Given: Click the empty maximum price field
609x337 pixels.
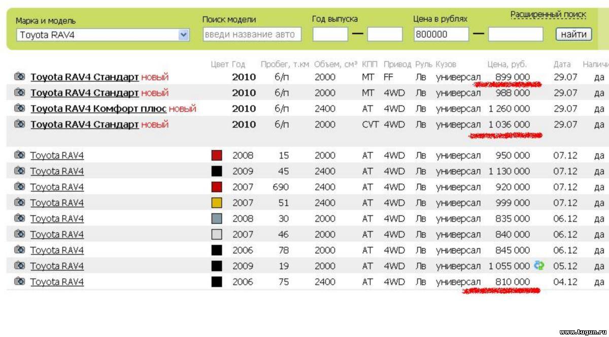Looking at the screenshot, I should (516, 35).
